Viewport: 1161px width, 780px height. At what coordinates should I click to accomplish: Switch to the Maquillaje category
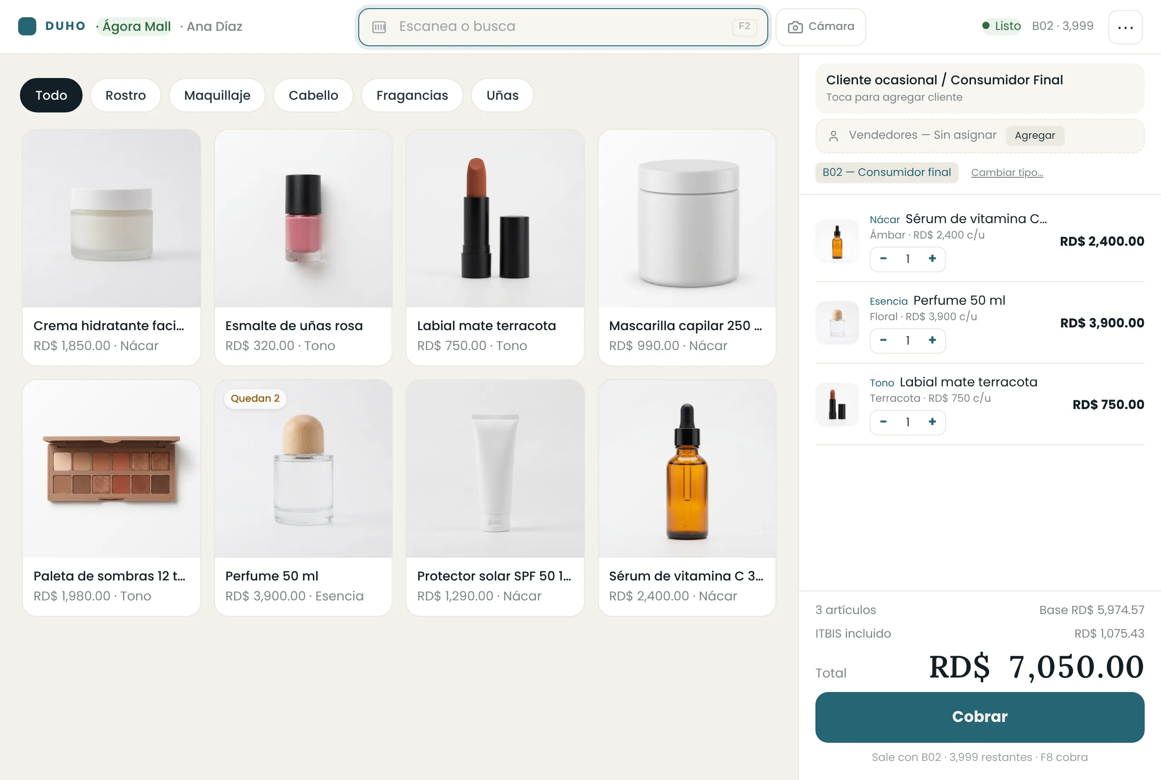[217, 95]
